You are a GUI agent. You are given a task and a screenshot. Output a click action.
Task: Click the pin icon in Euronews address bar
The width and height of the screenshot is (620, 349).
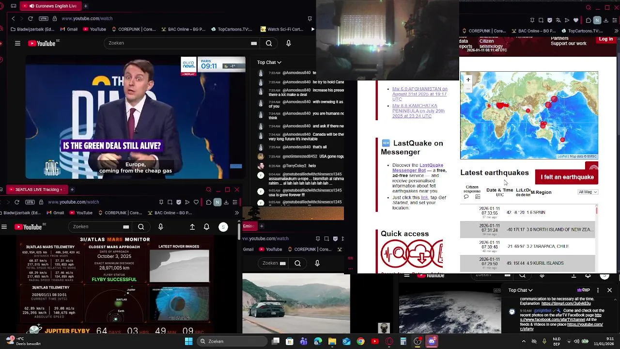[x=310, y=18]
